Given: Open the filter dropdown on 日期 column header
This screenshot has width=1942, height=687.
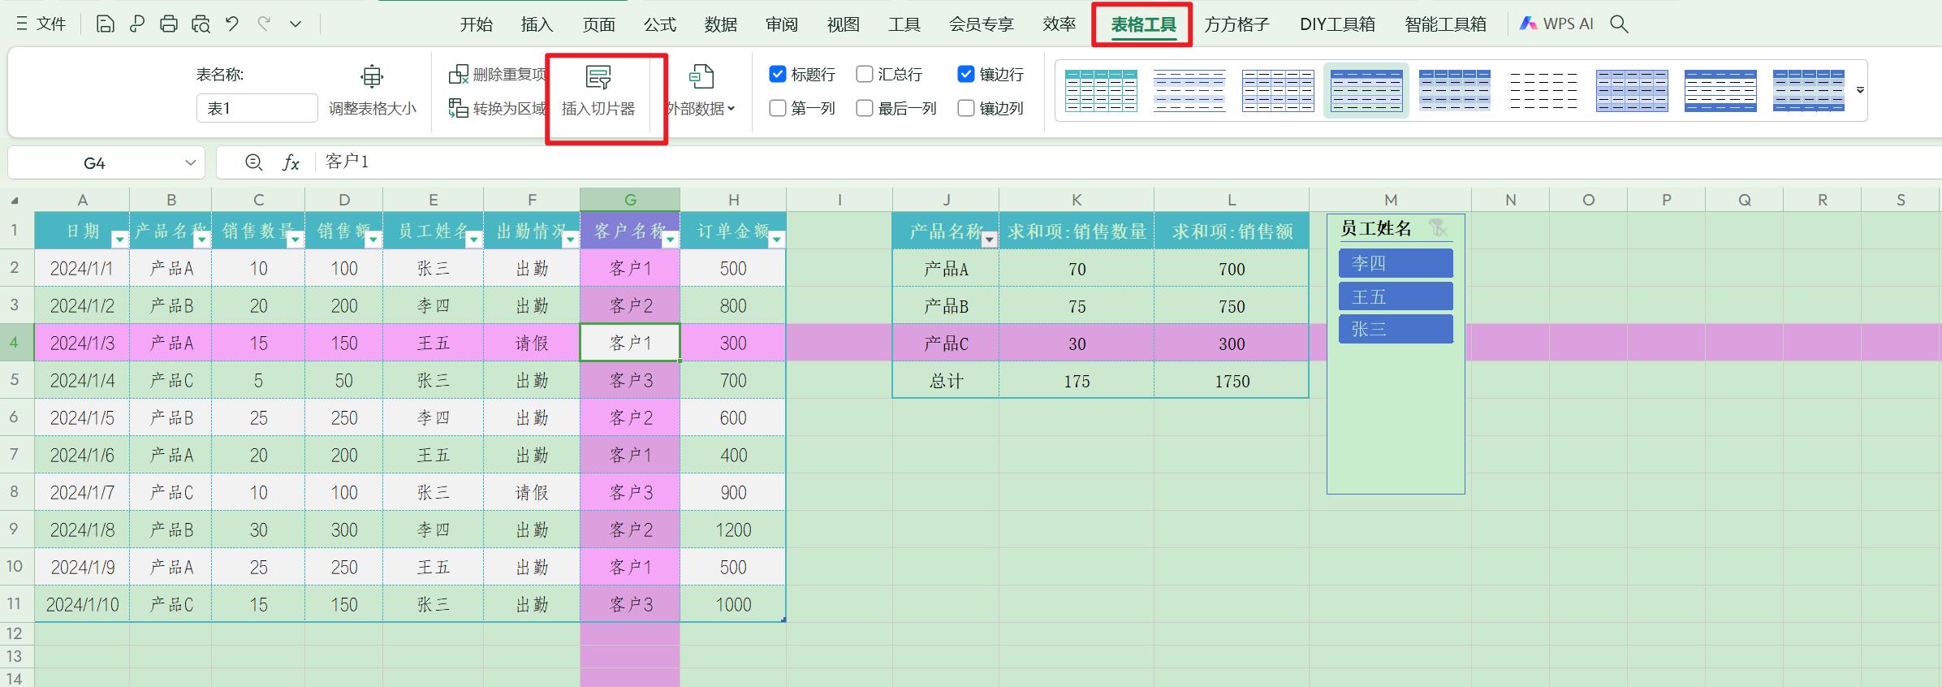Looking at the screenshot, I should (119, 239).
